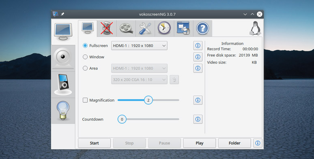The width and height of the screenshot is (314, 159).
Task: Click the Stop button
Action: [x=129, y=143]
